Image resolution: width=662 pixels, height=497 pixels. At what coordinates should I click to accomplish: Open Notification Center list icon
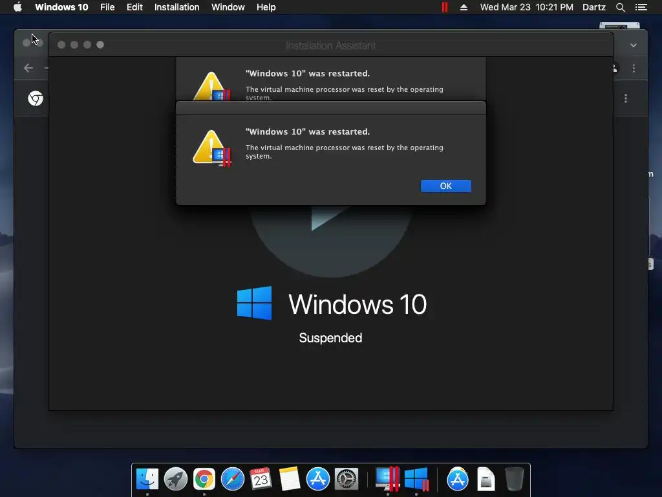[x=641, y=7]
